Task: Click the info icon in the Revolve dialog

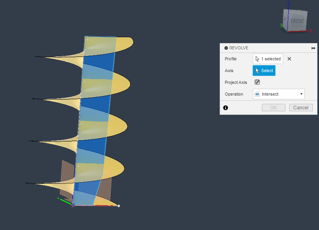Action: 226,107
